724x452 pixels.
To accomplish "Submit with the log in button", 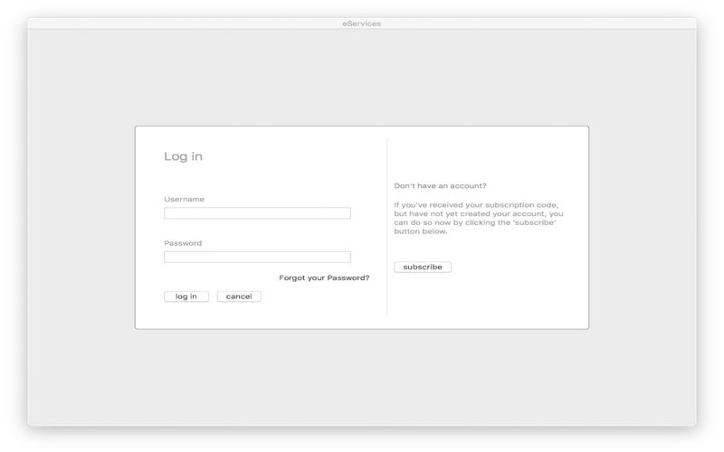I will tap(186, 297).
